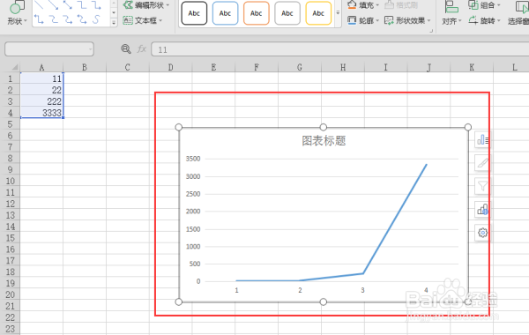Viewport: 529px width, 335px height.
Task: Open the chart style brush button
Action: pos(482,163)
